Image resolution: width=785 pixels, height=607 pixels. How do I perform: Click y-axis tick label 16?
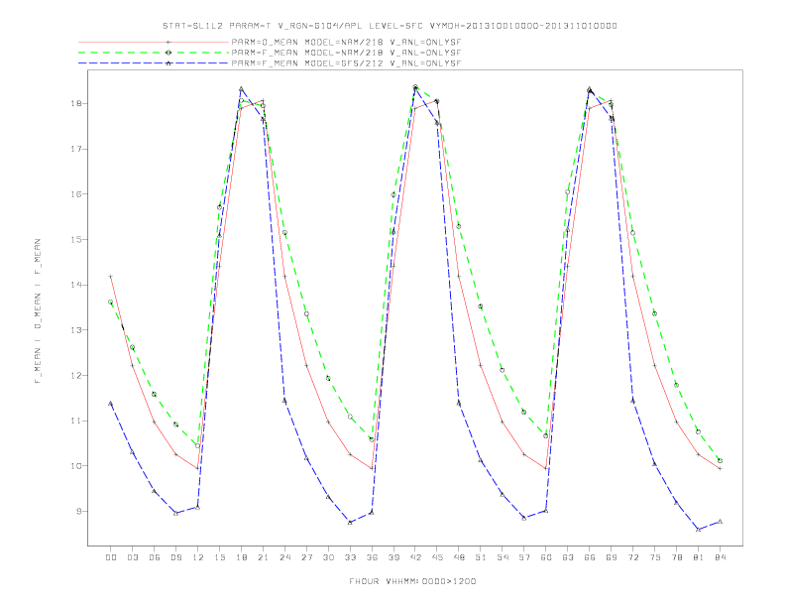click(77, 193)
